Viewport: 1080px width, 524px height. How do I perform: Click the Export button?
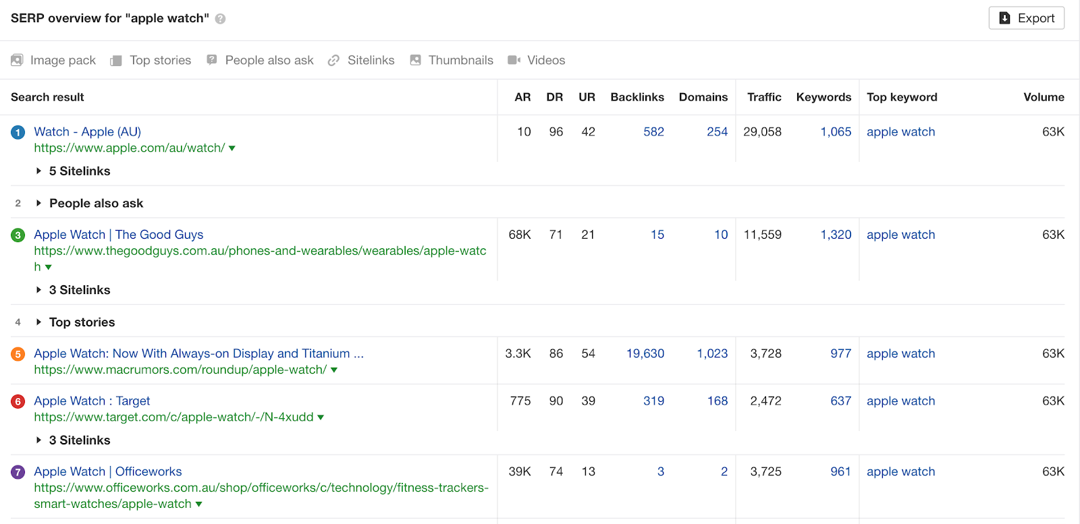click(1026, 18)
